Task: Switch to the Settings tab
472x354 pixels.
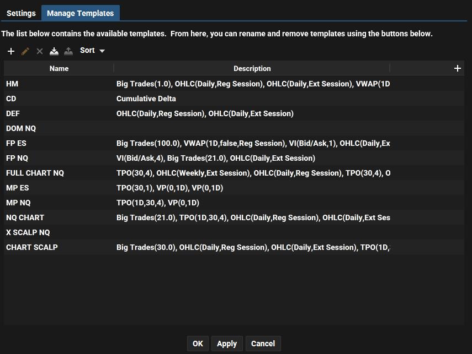Action: (21, 13)
